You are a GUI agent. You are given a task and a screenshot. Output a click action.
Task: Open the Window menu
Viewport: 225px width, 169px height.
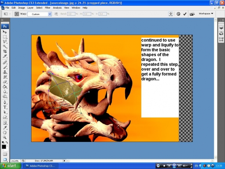coord(76,8)
